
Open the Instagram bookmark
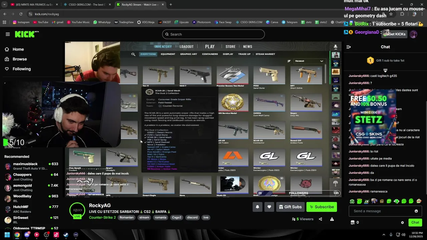21,22
